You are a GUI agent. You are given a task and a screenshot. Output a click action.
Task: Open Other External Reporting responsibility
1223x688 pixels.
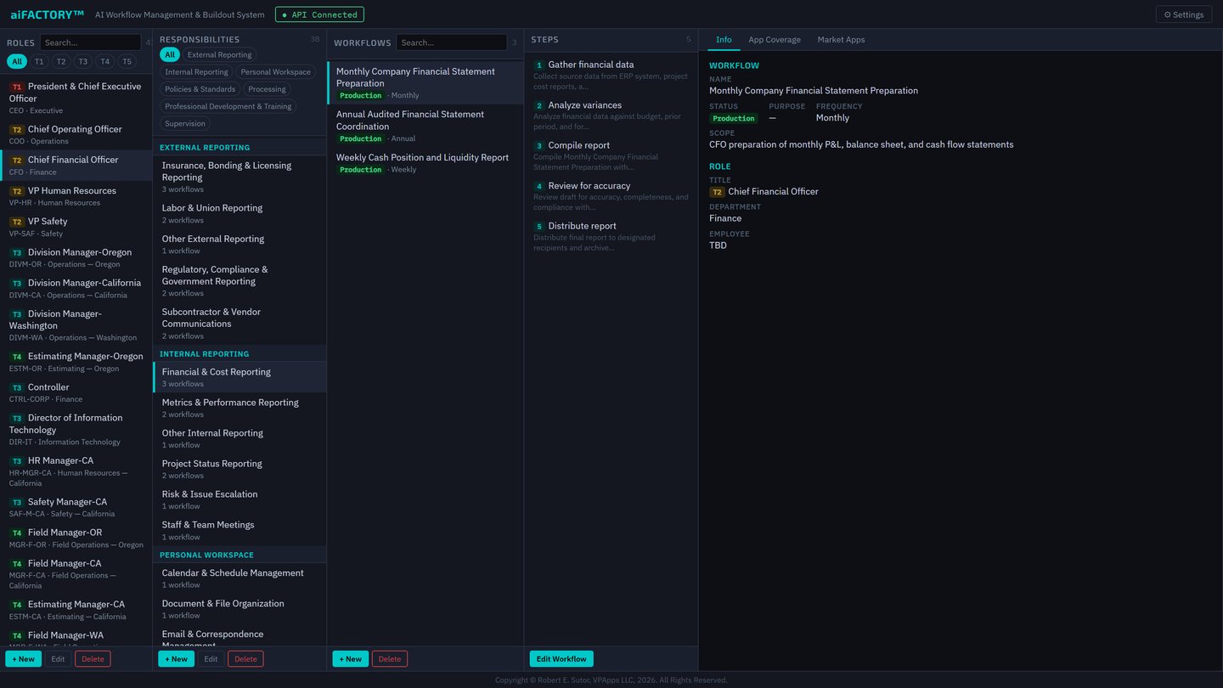click(240, 244)
